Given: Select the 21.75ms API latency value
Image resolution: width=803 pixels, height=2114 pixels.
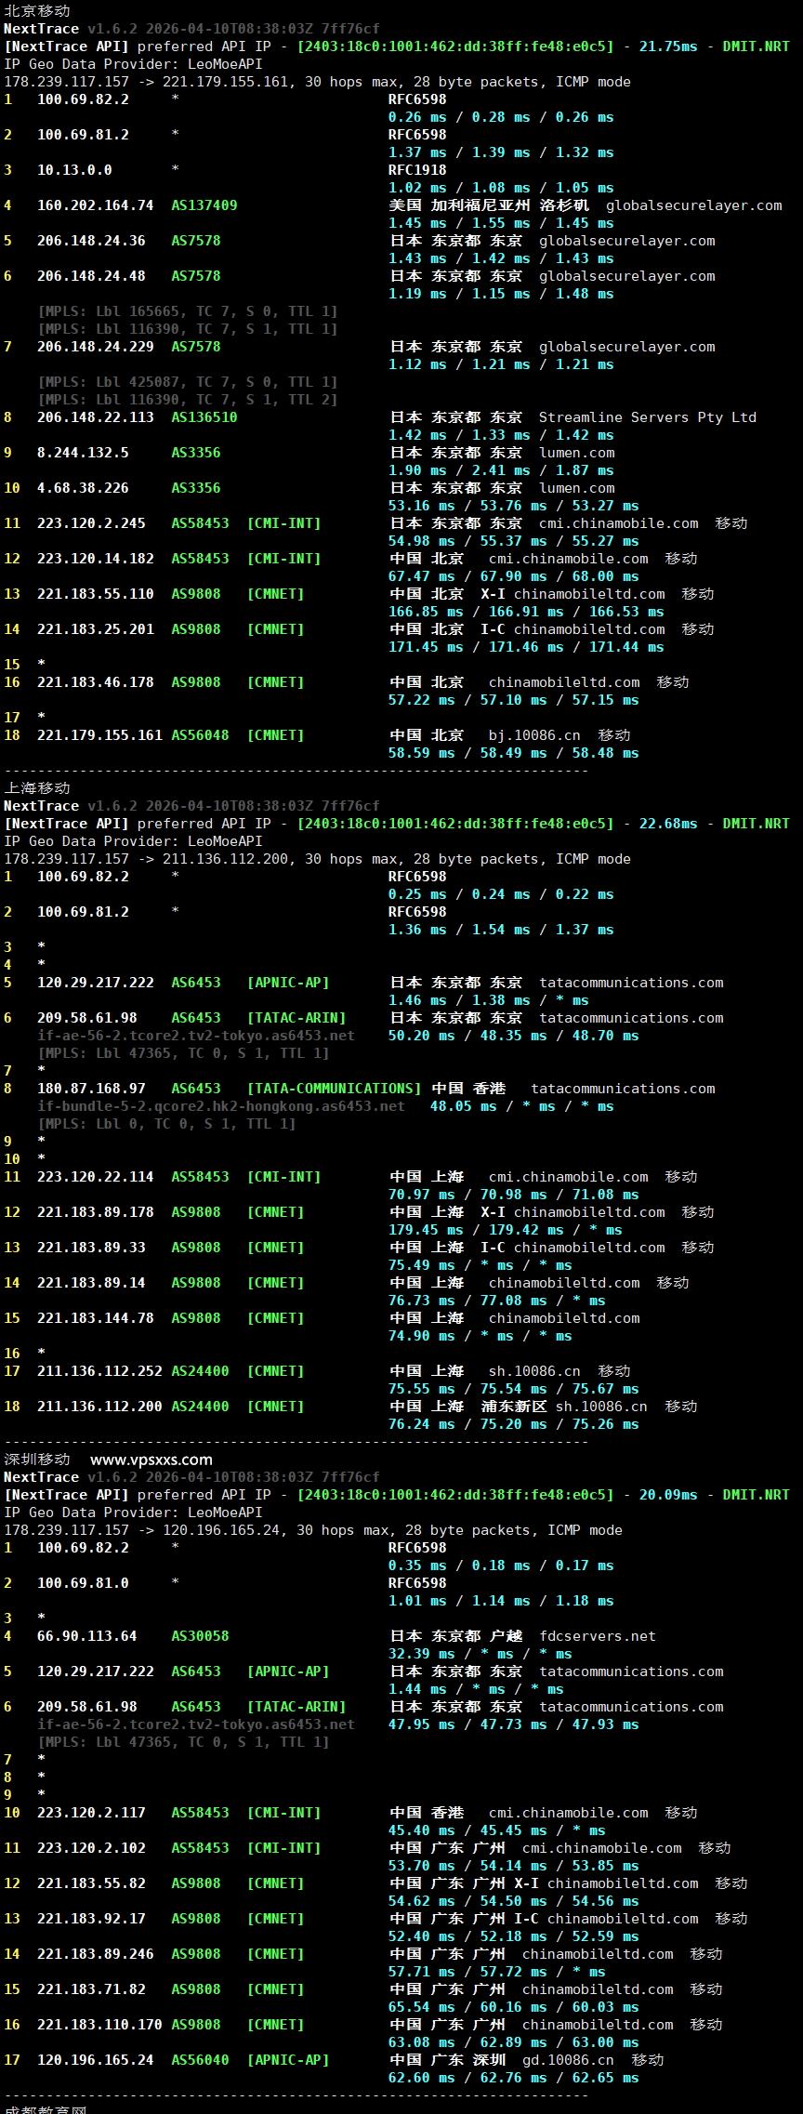Looking at the screenshot, I should coord(668,46).
